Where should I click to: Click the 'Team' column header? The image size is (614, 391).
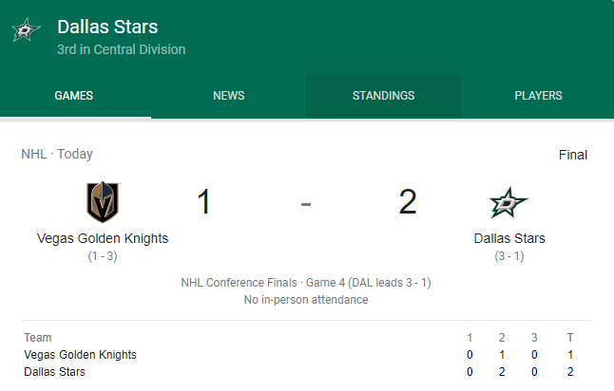click(x=38, y=338)
